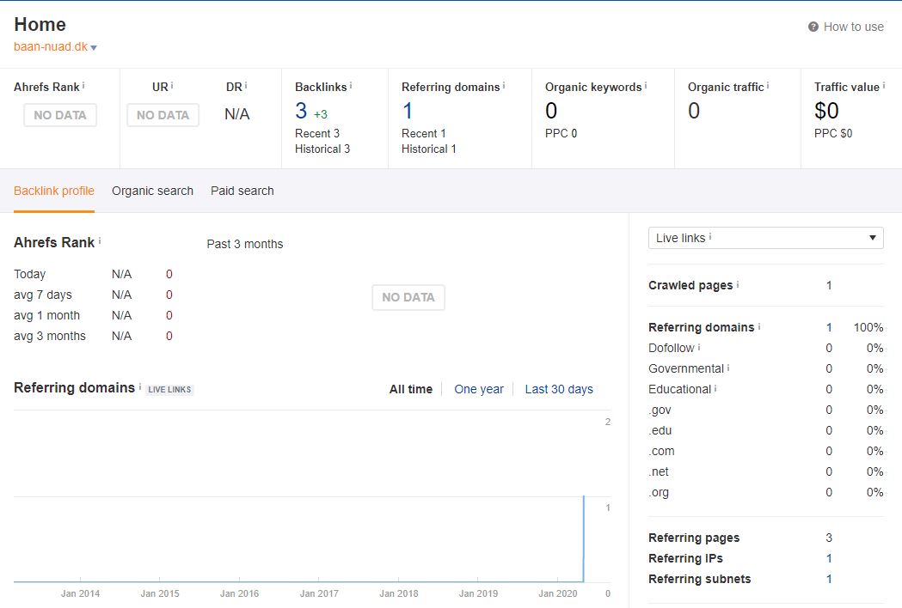The width and height of the screenshot is (902, 608).
Task: Select the Backlink profile tab
Action: pyautogui.click(x=54, y=191)
